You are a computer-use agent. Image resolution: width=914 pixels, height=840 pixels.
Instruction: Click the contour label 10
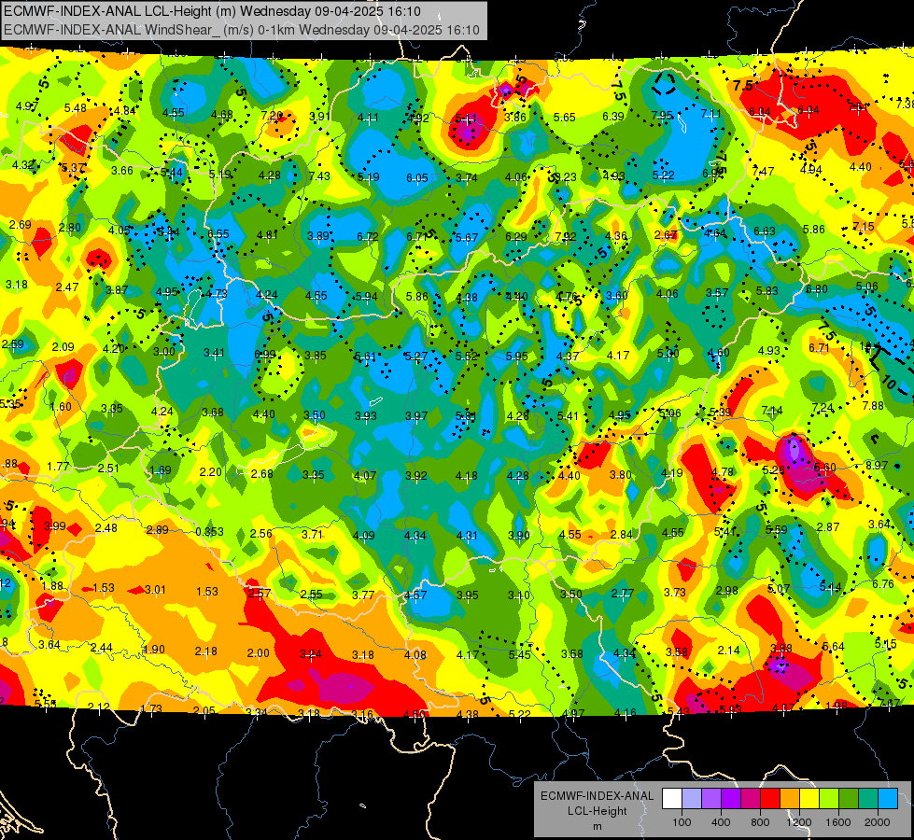click(x=889, y=383)
